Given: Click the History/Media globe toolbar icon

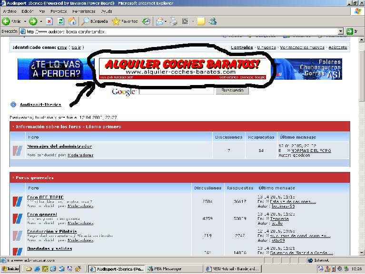Looking at the screenshot, I should (x=146, y=21).
